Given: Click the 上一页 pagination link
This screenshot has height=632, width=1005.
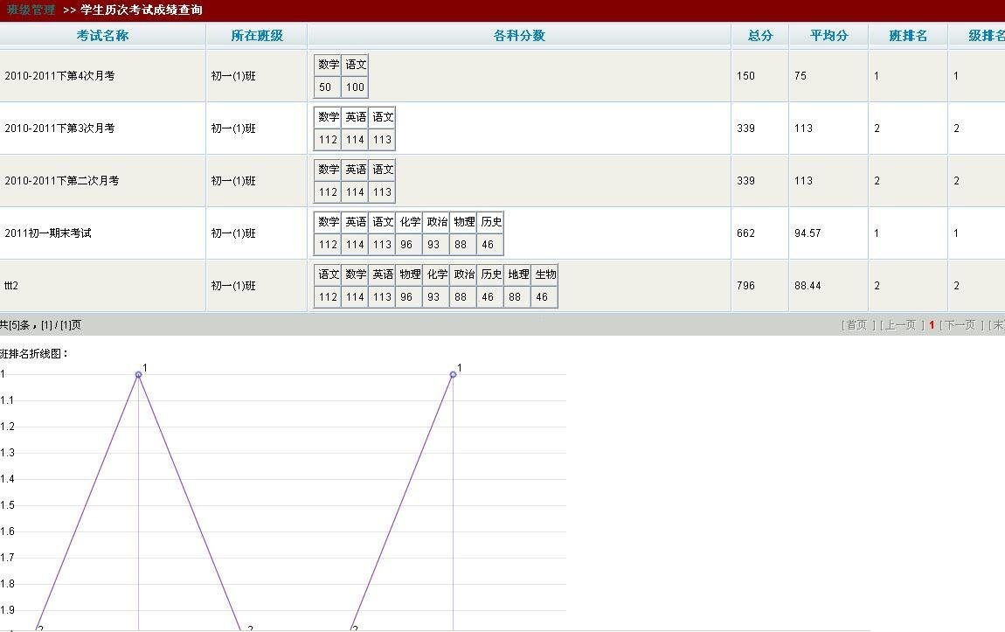Looking at the screenshot, I should pos(898,325).
